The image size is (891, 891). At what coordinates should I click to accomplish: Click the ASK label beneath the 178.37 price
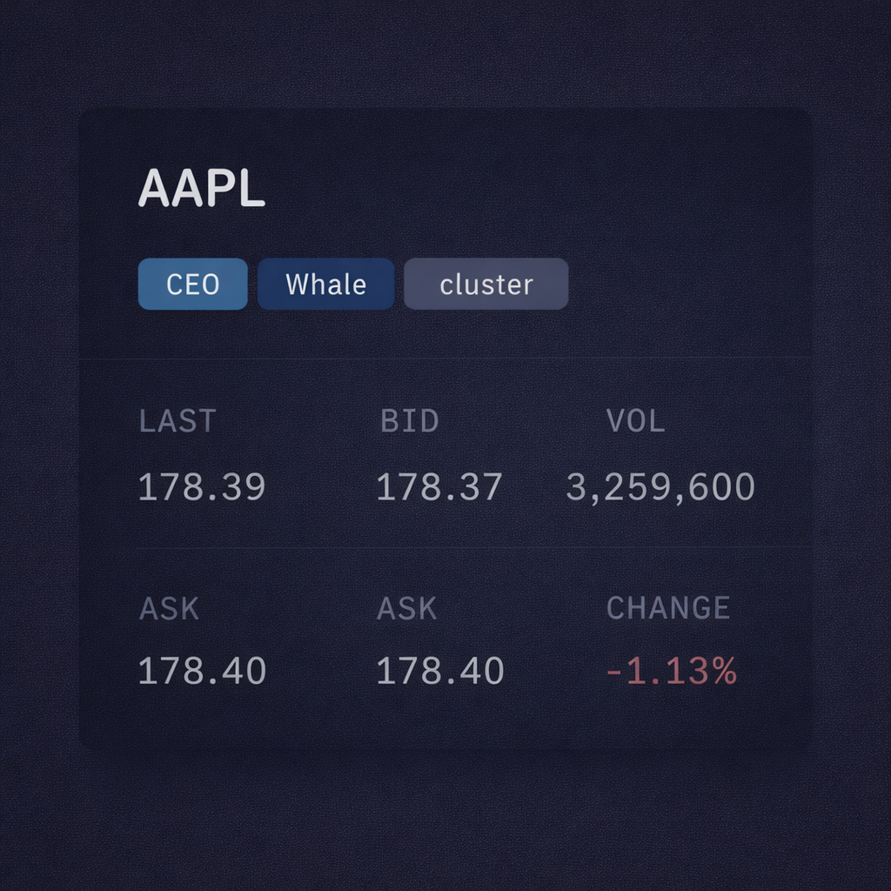pos(406,608)
